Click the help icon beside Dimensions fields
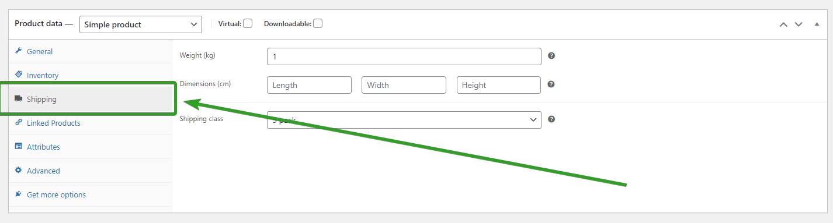 click(x=551, y=84)
